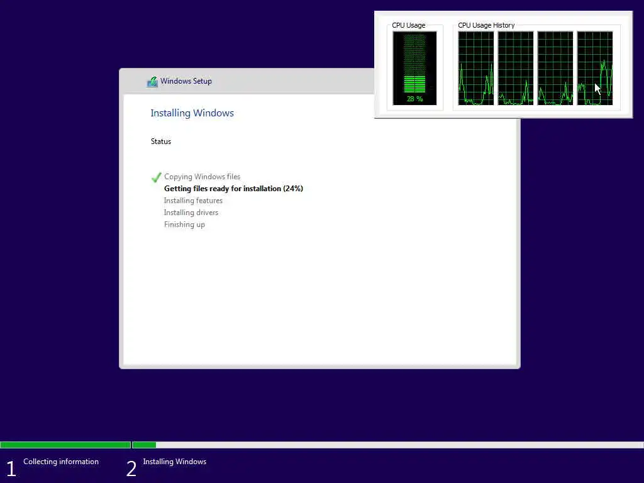644x483 pixels.
Task: Click the Collecting information stage label
Action: (x=61, y=462)
